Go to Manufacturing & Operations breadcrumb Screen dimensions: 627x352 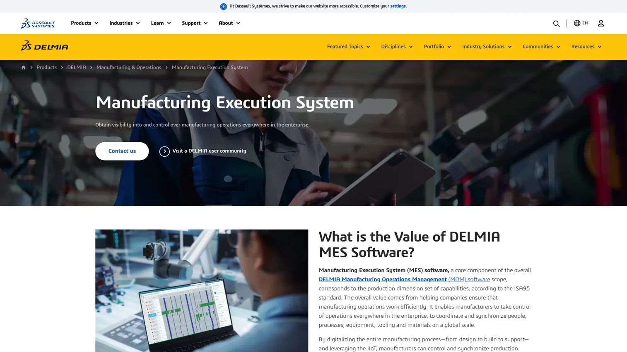coord(129,67)
